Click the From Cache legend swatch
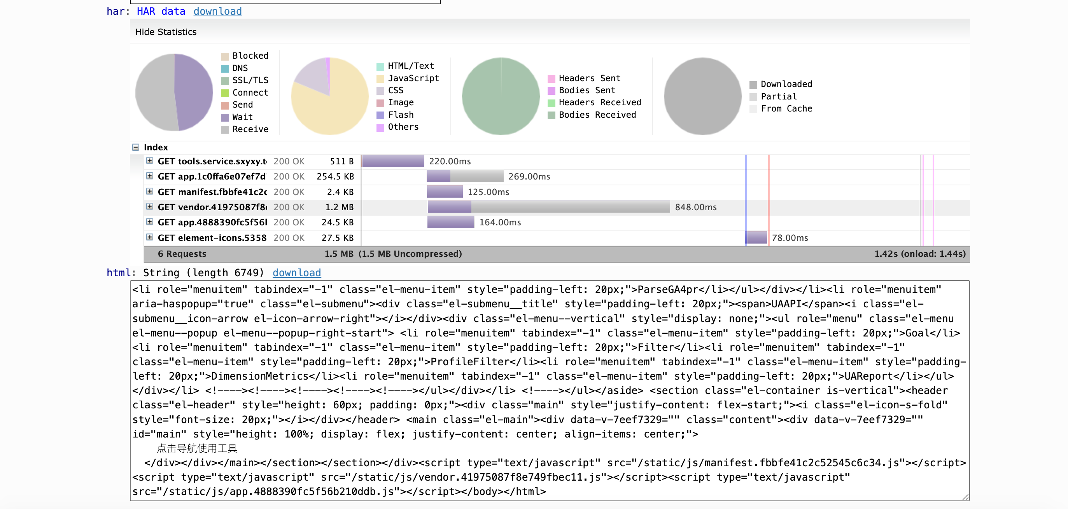 pos(753,109)
